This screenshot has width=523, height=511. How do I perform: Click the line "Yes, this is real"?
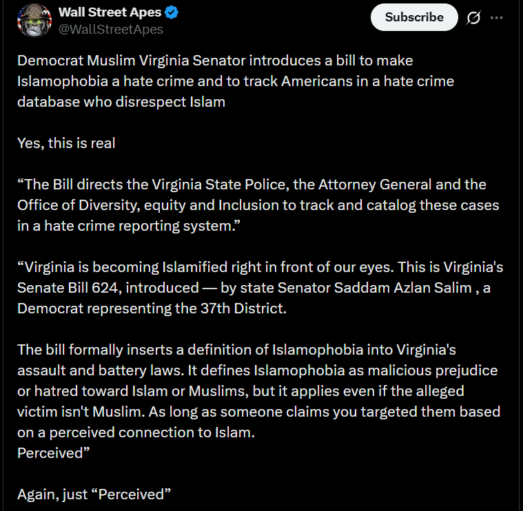[66, 143]
